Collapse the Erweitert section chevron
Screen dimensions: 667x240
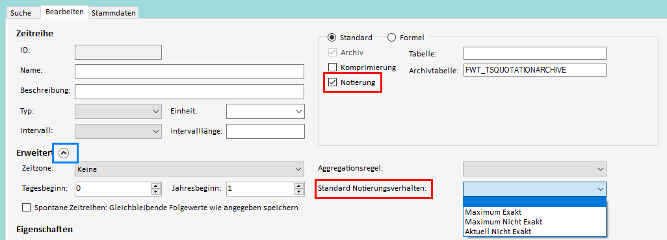click(64, 153)
